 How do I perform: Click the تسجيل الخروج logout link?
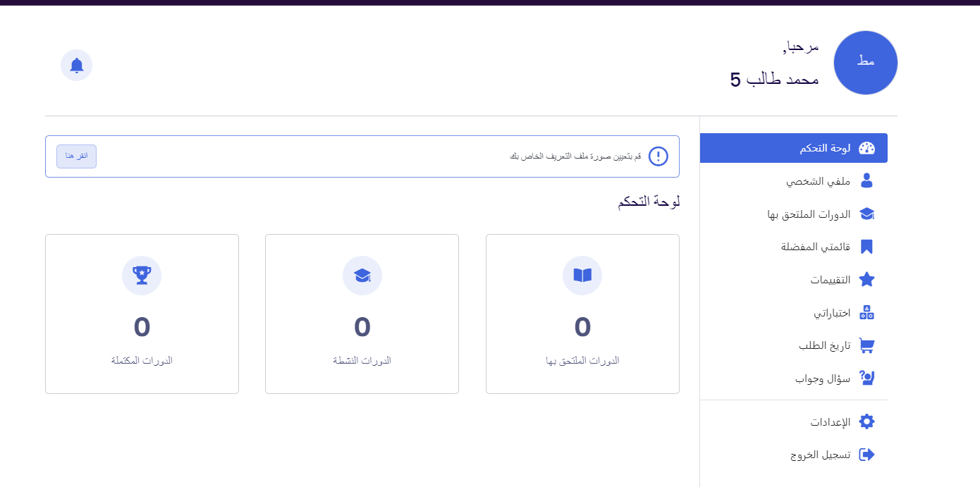coord(820,455)
